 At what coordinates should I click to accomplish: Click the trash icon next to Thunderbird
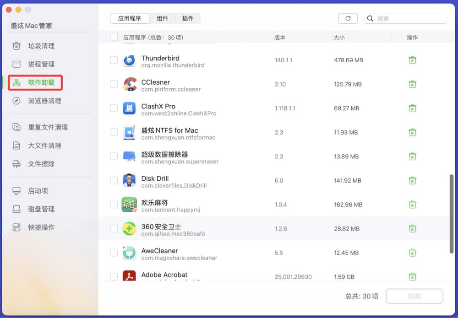pos(413,60)
